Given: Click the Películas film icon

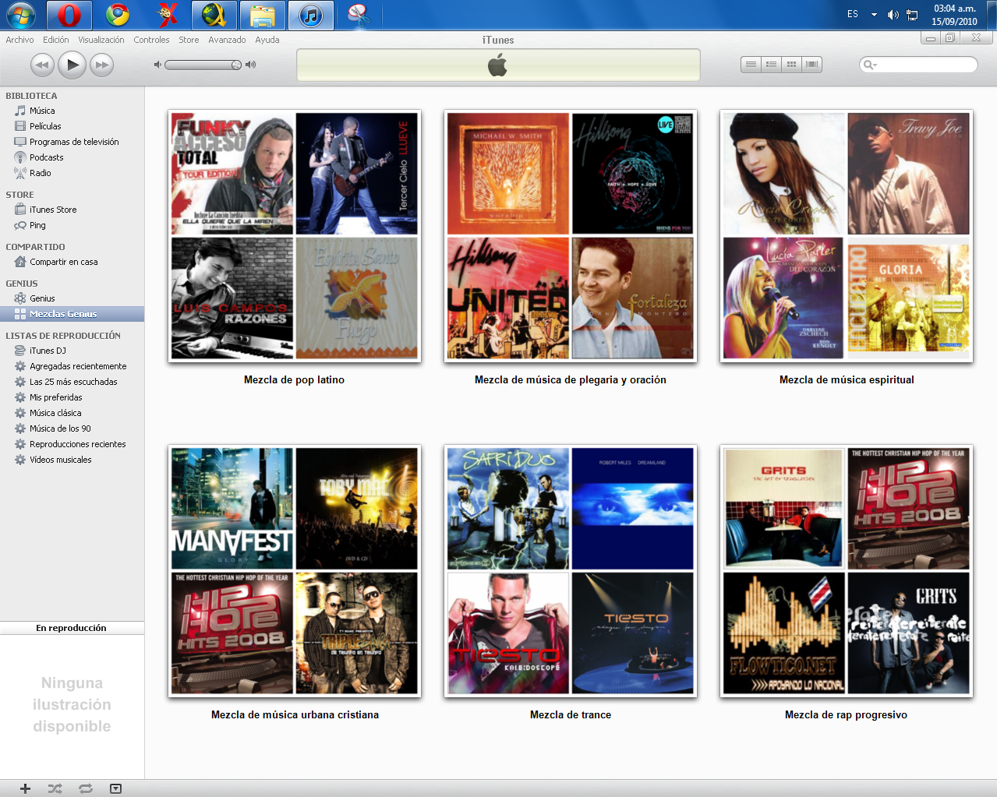Looking at the screenshot, I should [20, 126].
